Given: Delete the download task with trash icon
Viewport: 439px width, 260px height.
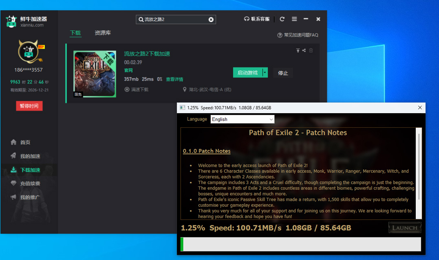Looking at the screenshot, I should [x=311, y=50].
